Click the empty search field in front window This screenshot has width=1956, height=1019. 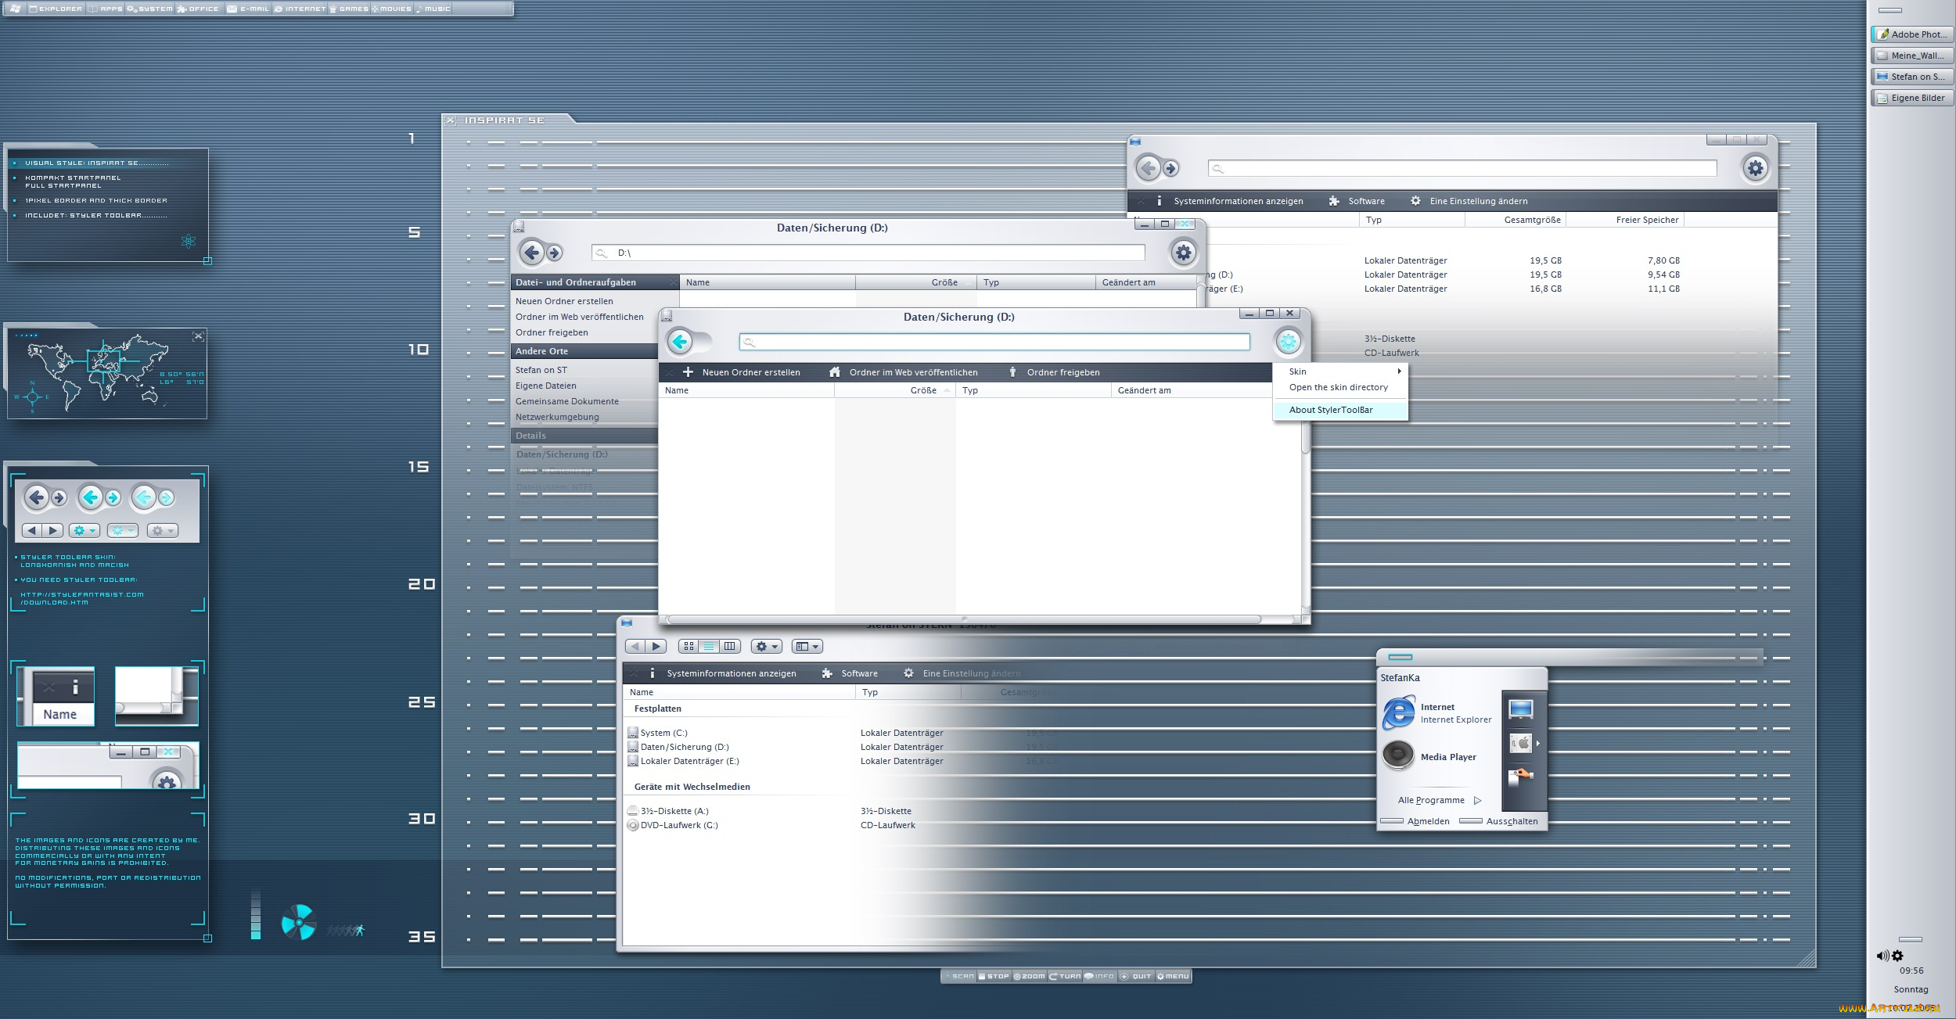pyautogui.click(x=994, y=342)
